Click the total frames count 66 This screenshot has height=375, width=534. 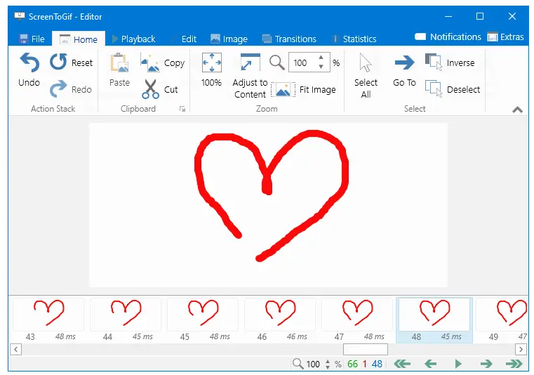point(352,364)
